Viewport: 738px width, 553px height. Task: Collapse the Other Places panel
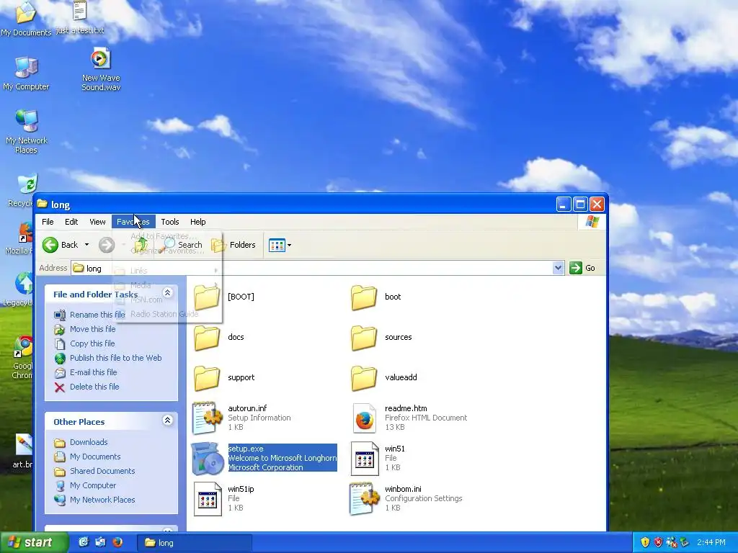pyautogui.click(x=167, y=420)
